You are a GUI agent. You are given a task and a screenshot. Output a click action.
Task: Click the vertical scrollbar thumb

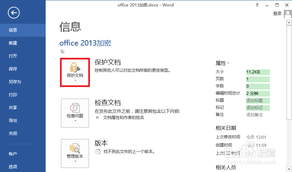[x=289, y=72]
